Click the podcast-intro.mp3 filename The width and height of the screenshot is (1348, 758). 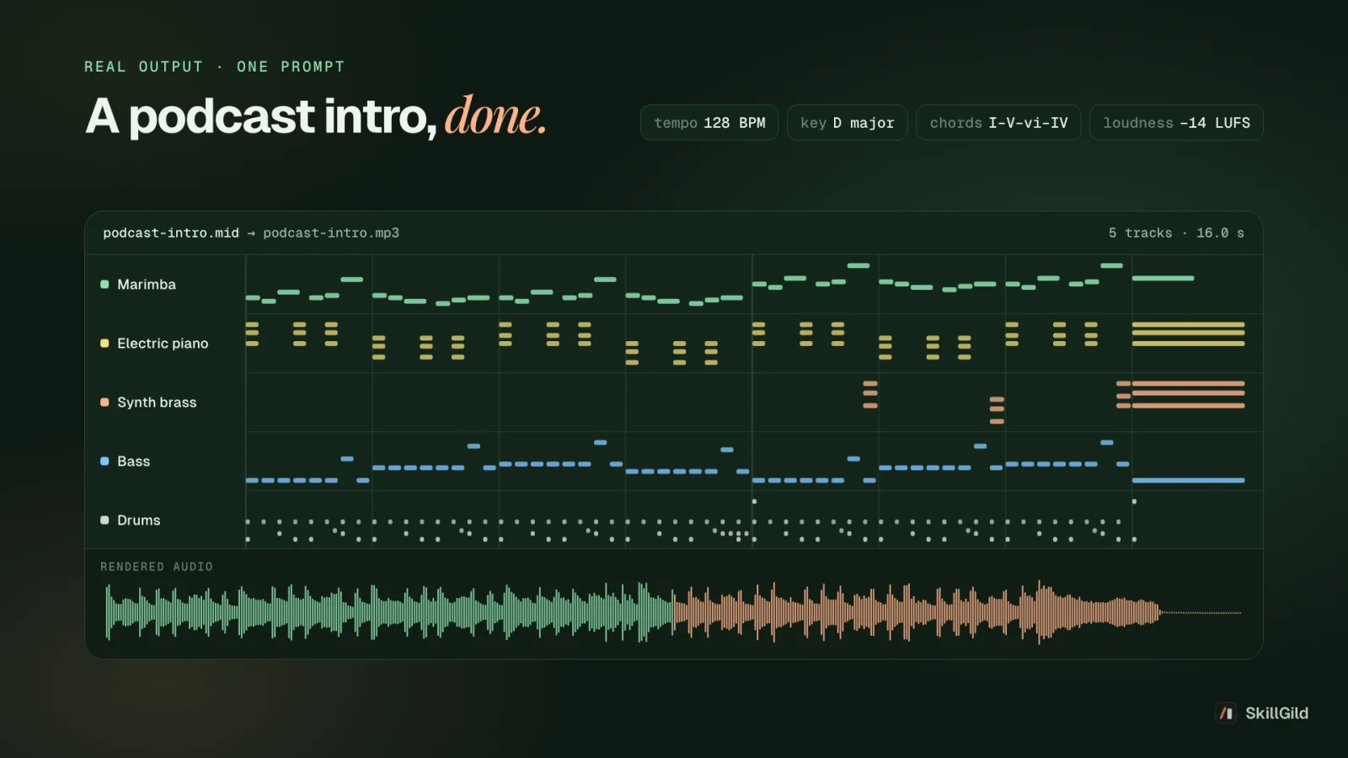point(331,233)
